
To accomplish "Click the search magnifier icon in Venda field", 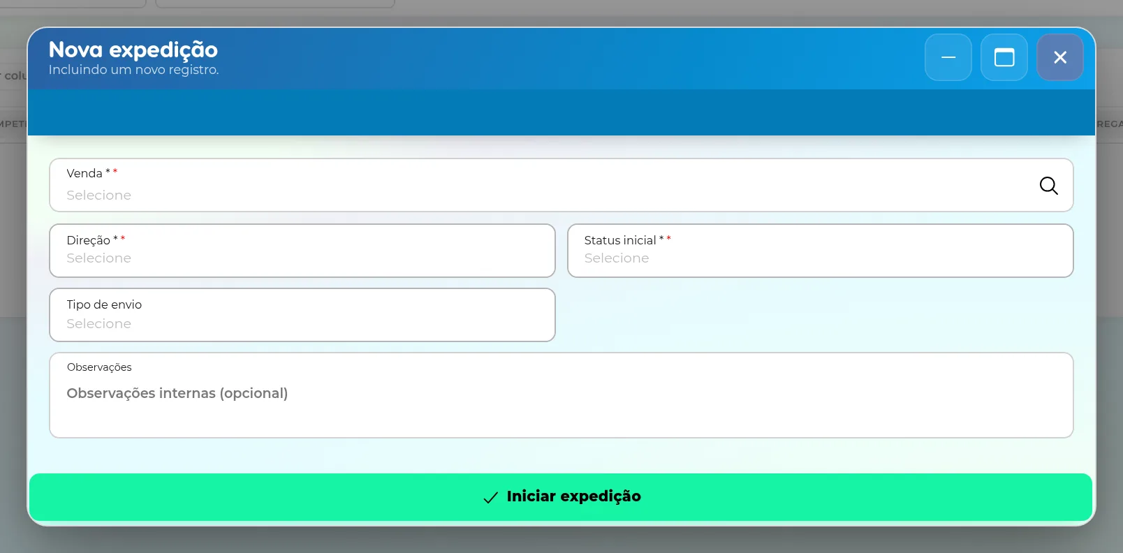I will [1048, 185].
